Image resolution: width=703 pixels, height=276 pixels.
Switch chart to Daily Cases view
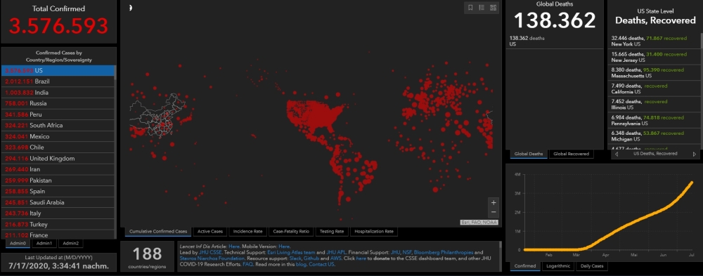tap(591, 266)
